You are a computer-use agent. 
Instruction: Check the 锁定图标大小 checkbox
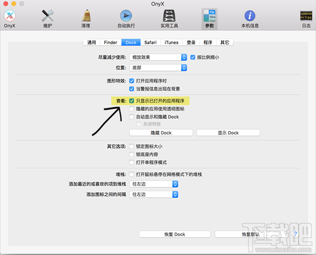click(x=132, y=146)
